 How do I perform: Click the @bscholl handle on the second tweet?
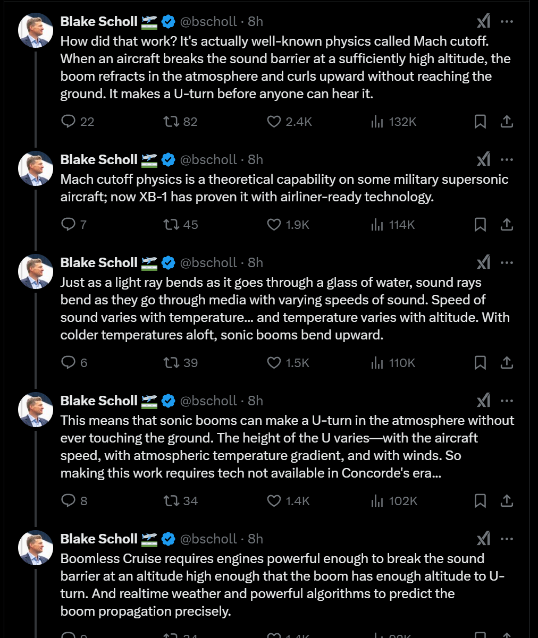point(208,159)
